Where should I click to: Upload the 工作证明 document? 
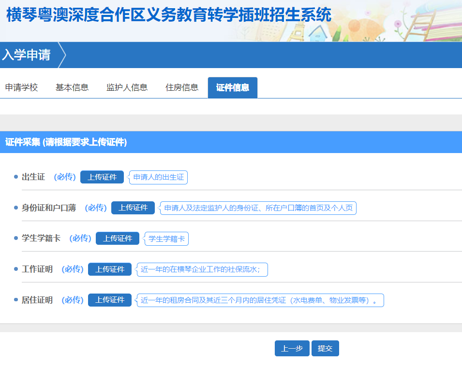[x=110, y=269]
